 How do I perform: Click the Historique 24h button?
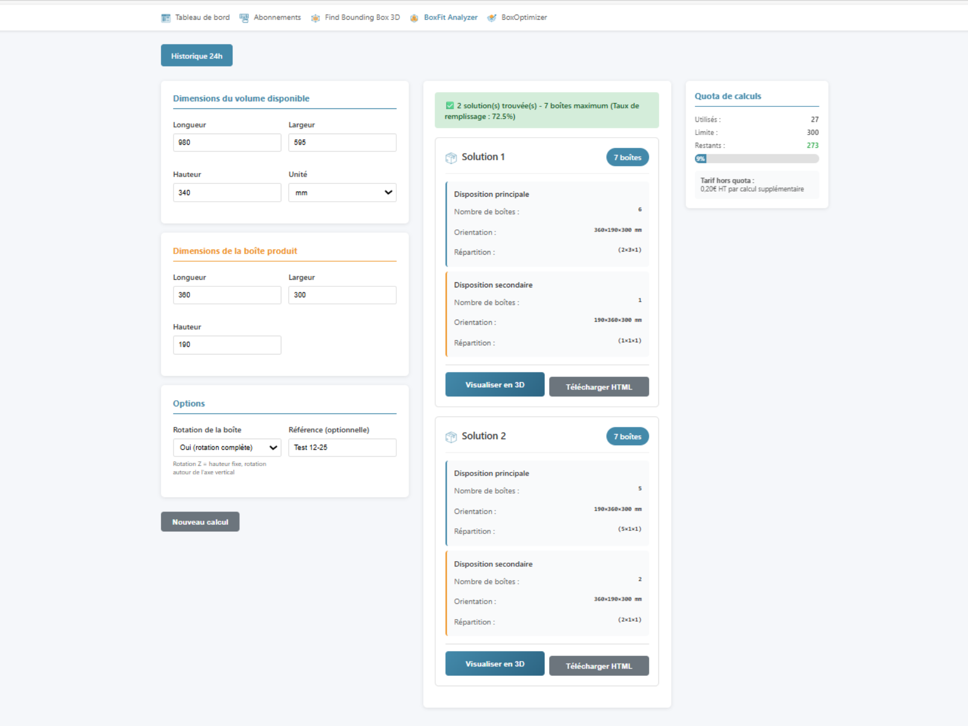pos(196,55)
